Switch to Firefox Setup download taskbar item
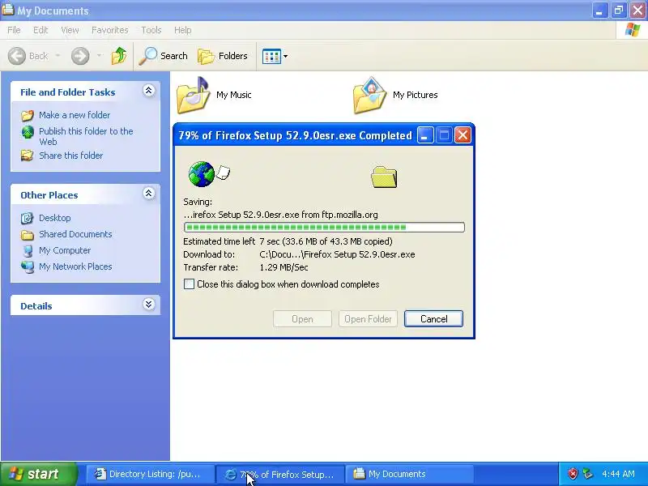 [281, 474]
